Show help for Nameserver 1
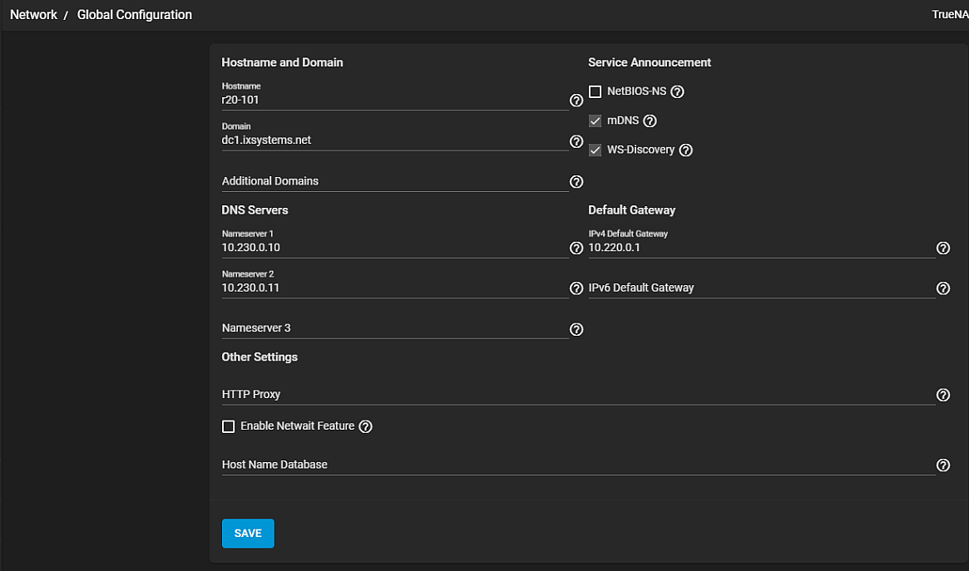This screenshot has height=571, width=969. pyautogui.click(x=576, y=248)
